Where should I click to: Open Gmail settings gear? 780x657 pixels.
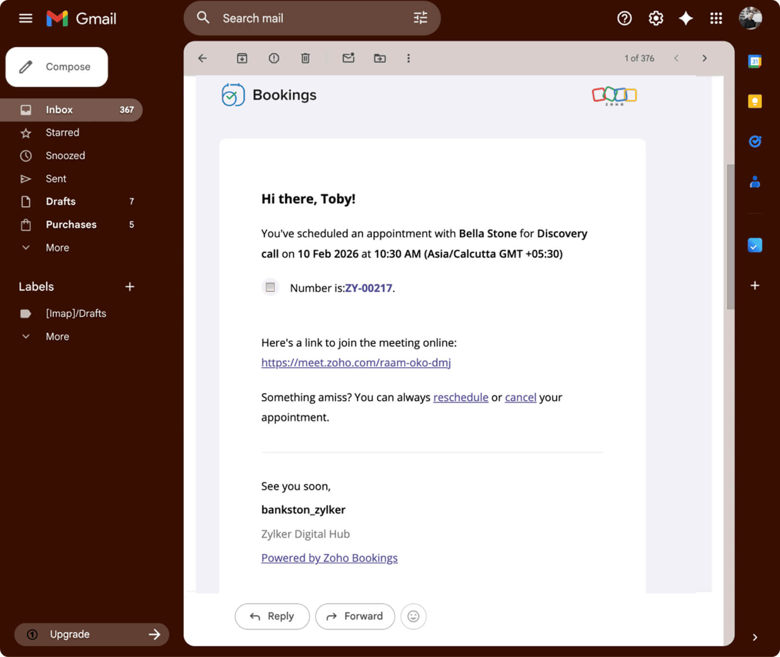coord(655,18)
